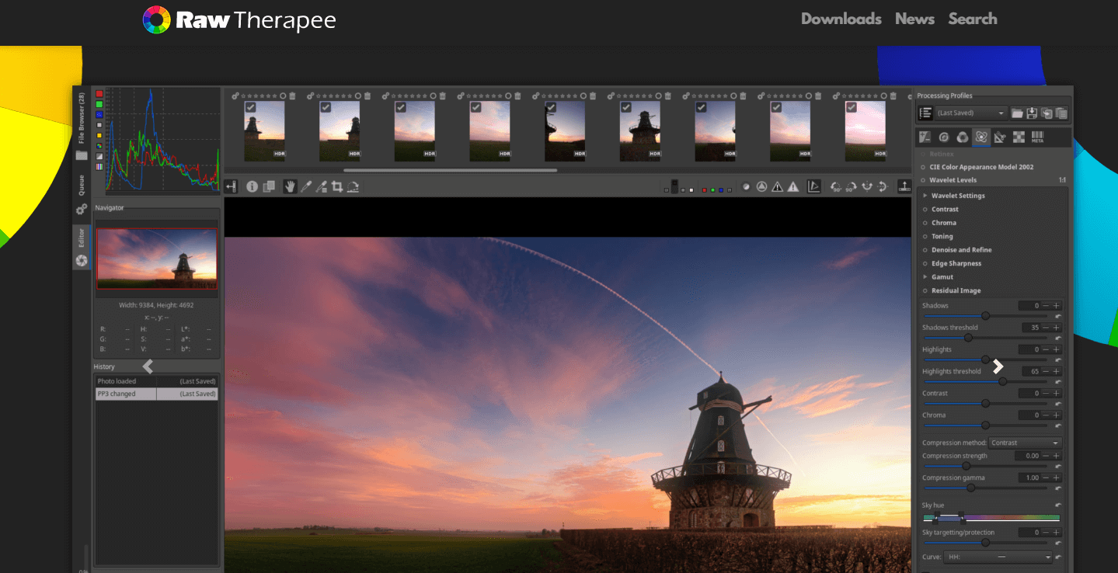
Task: Toggle the sharpening contrast mask icon
Action: click(761, 186)
